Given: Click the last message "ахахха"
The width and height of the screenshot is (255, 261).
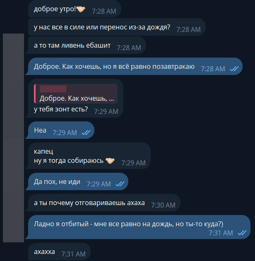Looking at the screenshot, I should click(x=59, y=251).
